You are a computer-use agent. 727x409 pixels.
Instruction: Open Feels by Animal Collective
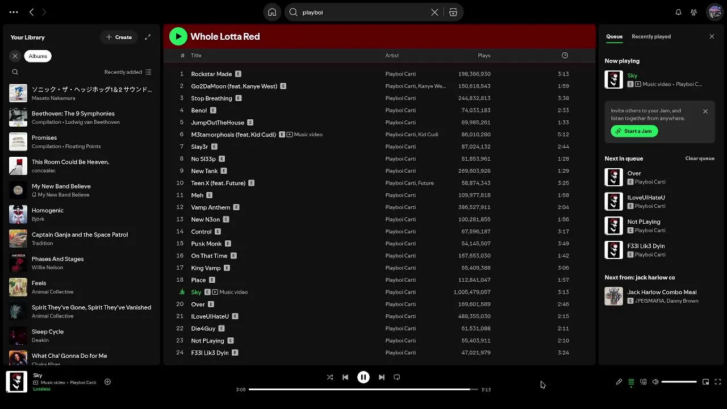point(81,287)
